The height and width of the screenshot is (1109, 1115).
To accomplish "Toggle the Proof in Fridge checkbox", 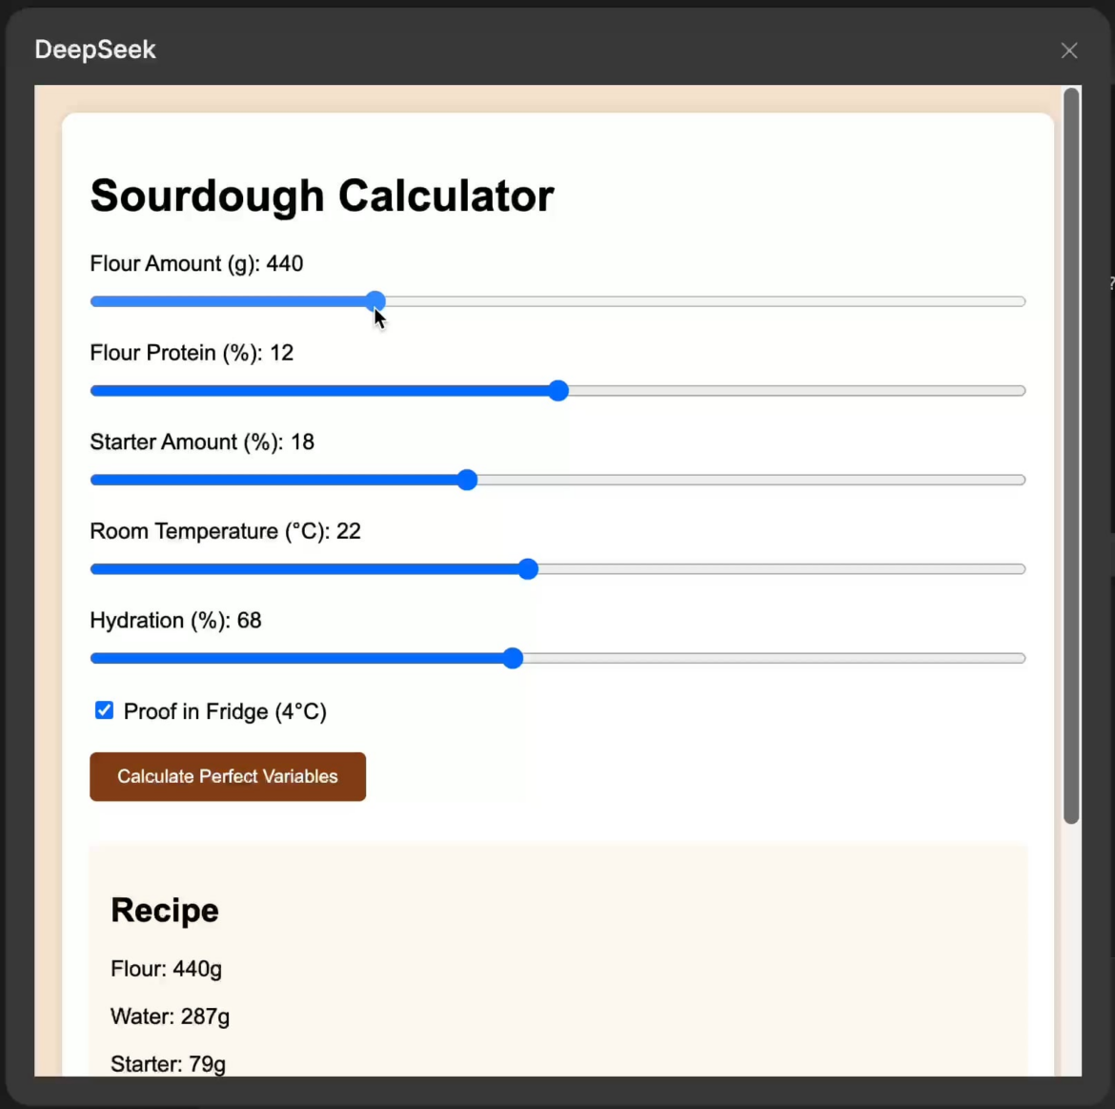I will pos(104,710).
